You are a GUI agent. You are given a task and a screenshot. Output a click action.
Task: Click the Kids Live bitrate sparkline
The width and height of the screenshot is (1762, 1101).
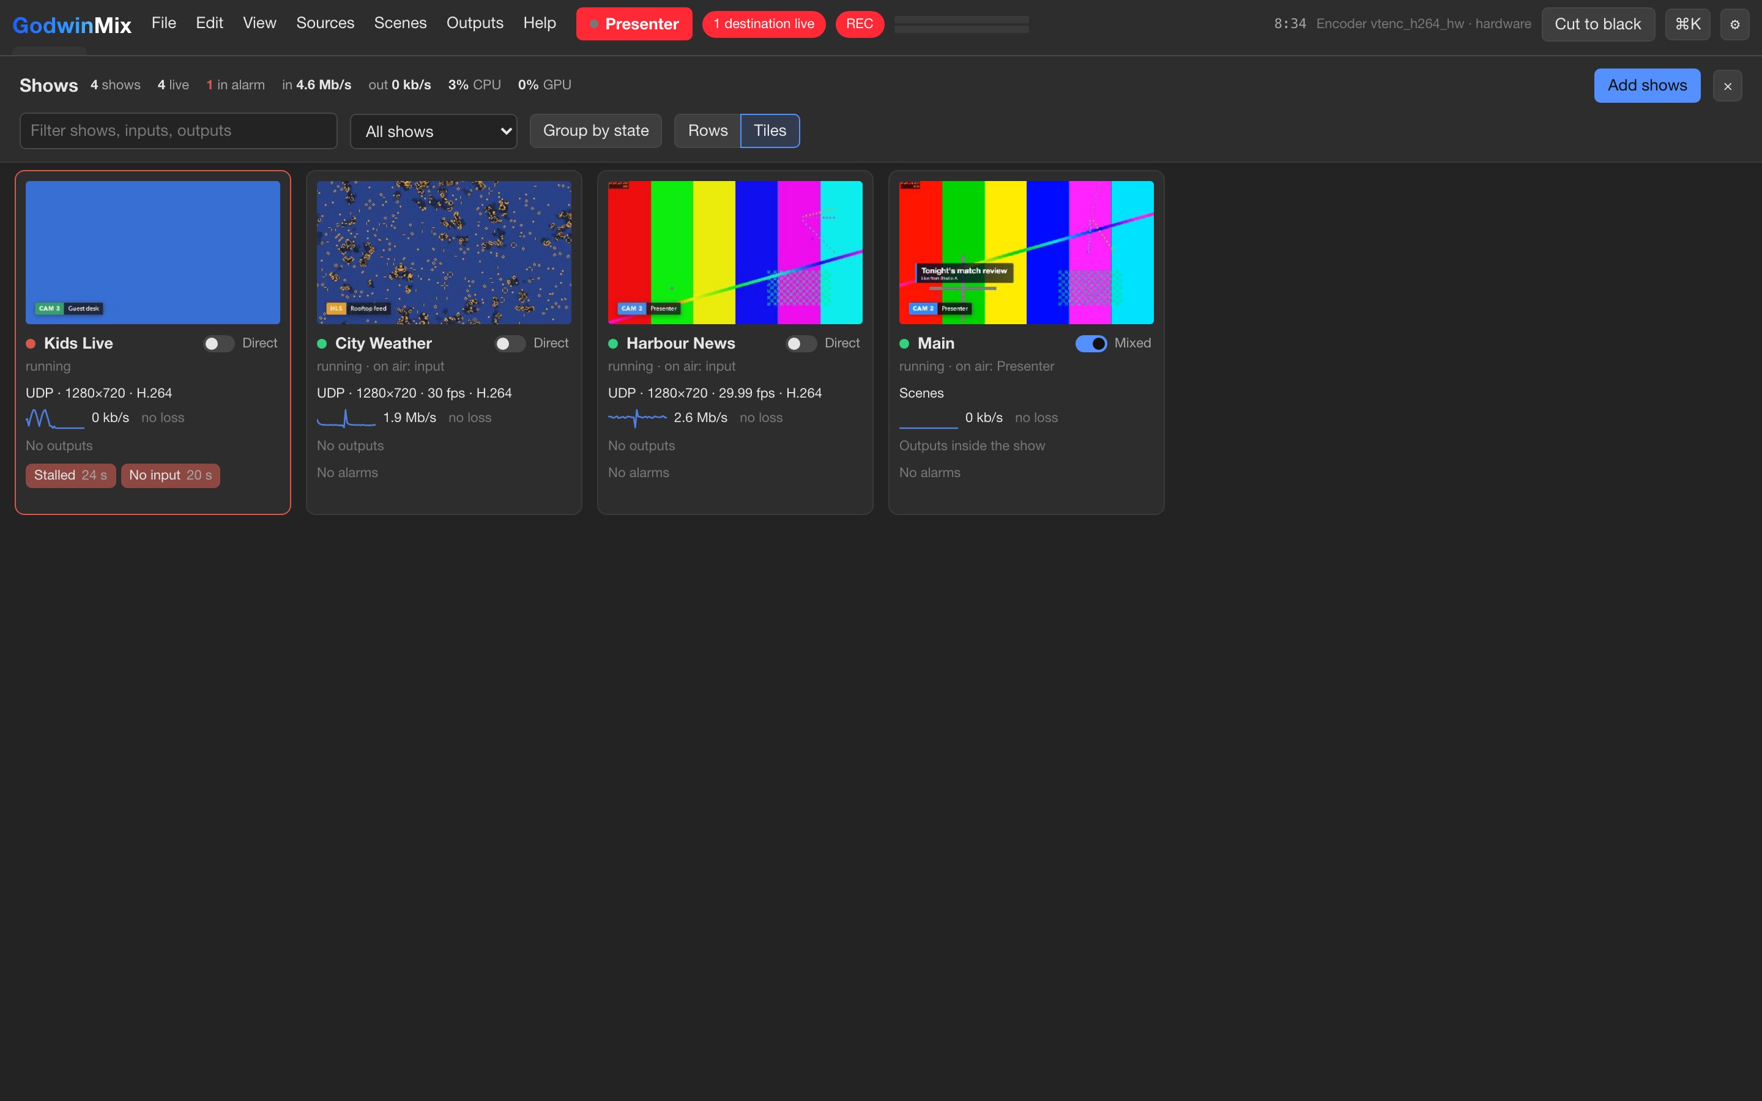[x=54, y=418]
